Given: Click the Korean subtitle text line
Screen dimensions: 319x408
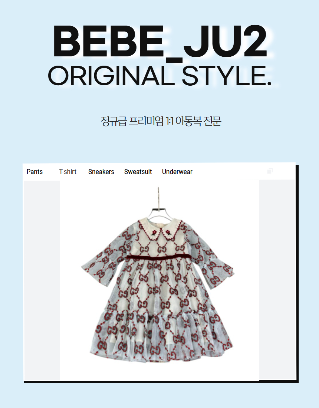Looking at the screenshot, I should click(x=161, y=121).
